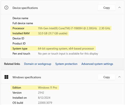125x105 pixels.
Task: Click the Device name label
Action: click(x=20, y=18)
